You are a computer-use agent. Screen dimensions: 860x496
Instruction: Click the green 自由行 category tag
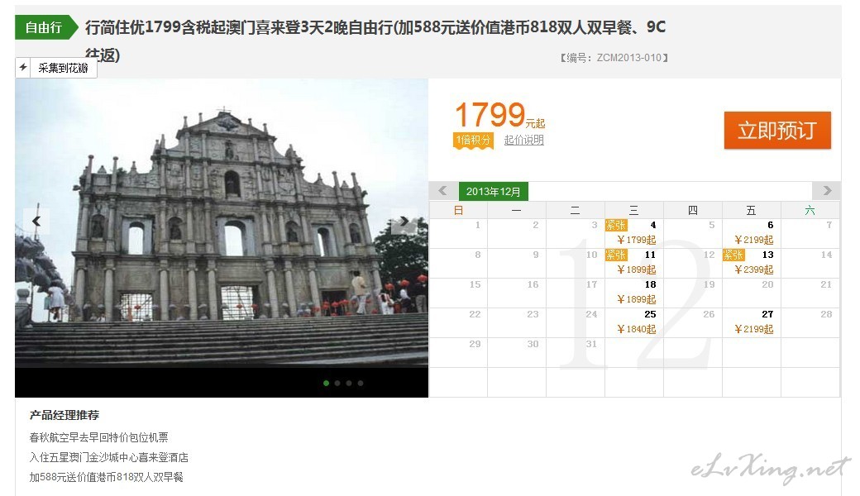point(46,27)
